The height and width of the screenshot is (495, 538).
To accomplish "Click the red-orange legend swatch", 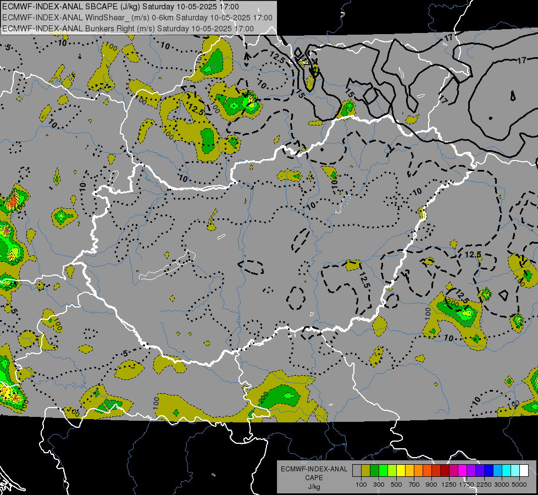I will click(x=427, y=471).
